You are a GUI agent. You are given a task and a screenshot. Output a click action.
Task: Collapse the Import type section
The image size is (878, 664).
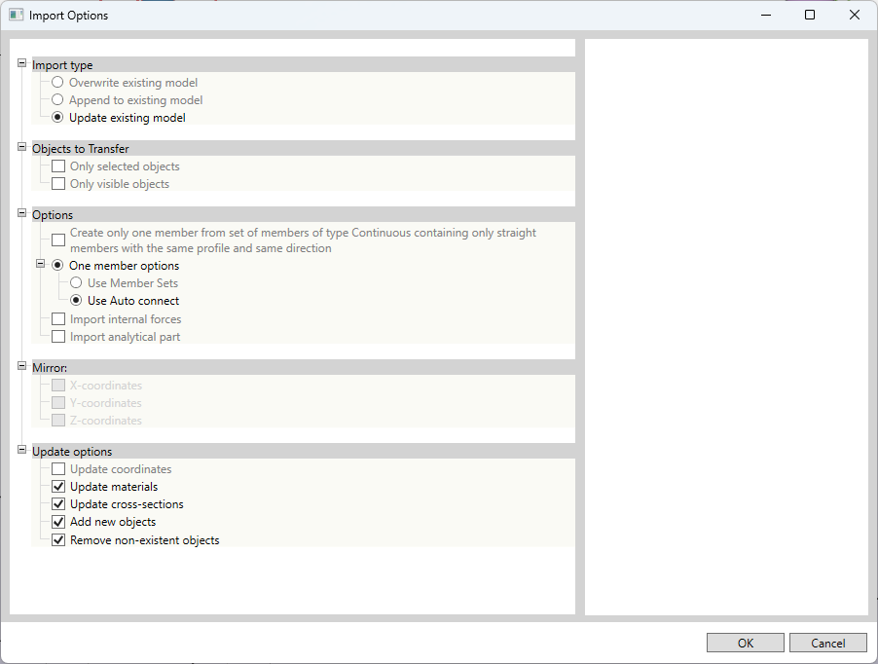[x=21, y=62]
